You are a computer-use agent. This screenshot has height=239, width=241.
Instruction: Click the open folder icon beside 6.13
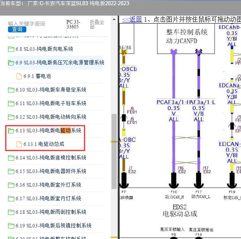(x=11, y=131)
